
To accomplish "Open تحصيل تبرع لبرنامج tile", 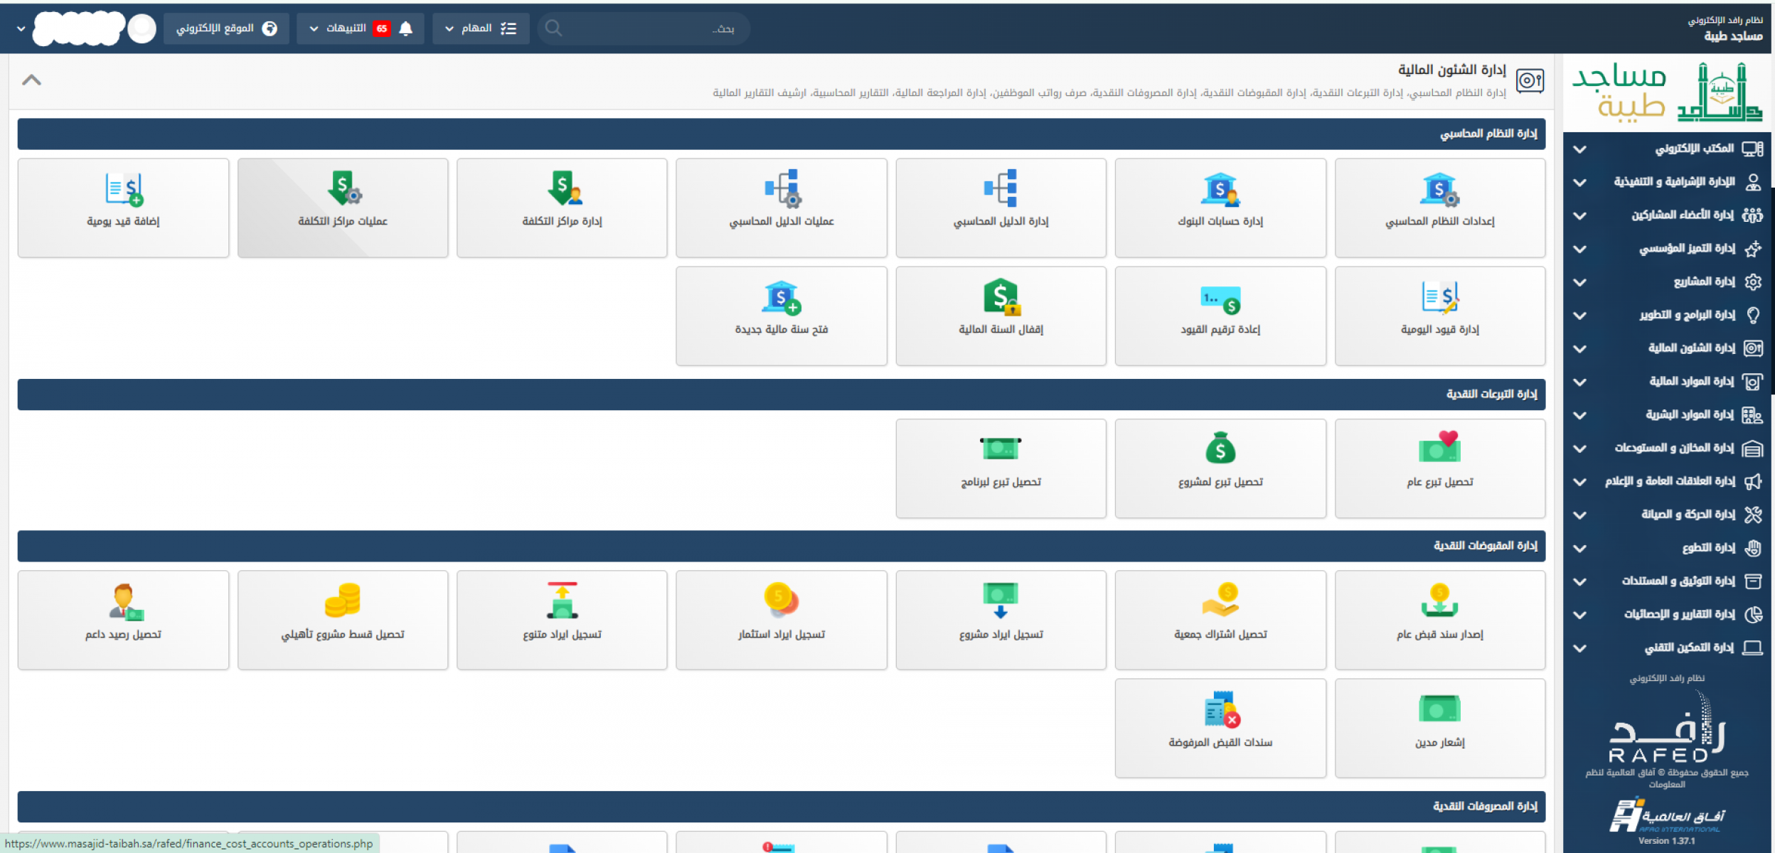I will pos(1001,468).
